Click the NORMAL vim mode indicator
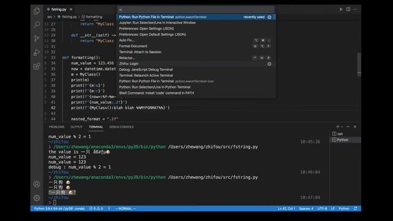Image resolution: width=393 pixels, height=221 pixels. (125, 209)
